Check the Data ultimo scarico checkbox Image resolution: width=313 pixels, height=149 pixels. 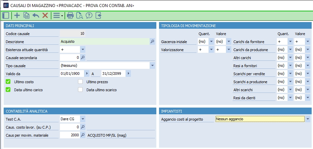[80, 90]
